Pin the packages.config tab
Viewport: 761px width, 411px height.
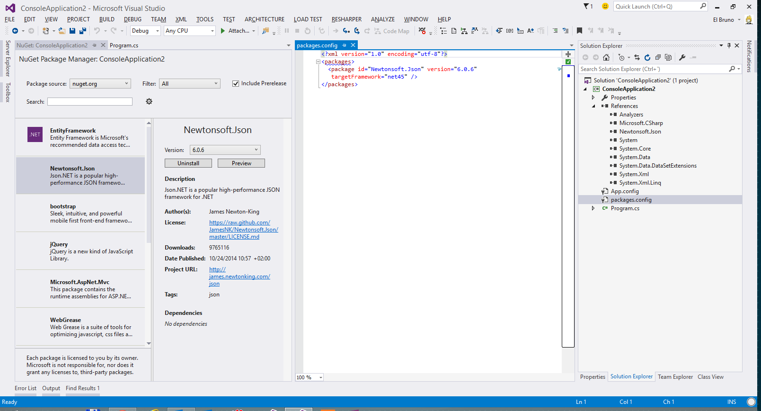click(345, 45)
